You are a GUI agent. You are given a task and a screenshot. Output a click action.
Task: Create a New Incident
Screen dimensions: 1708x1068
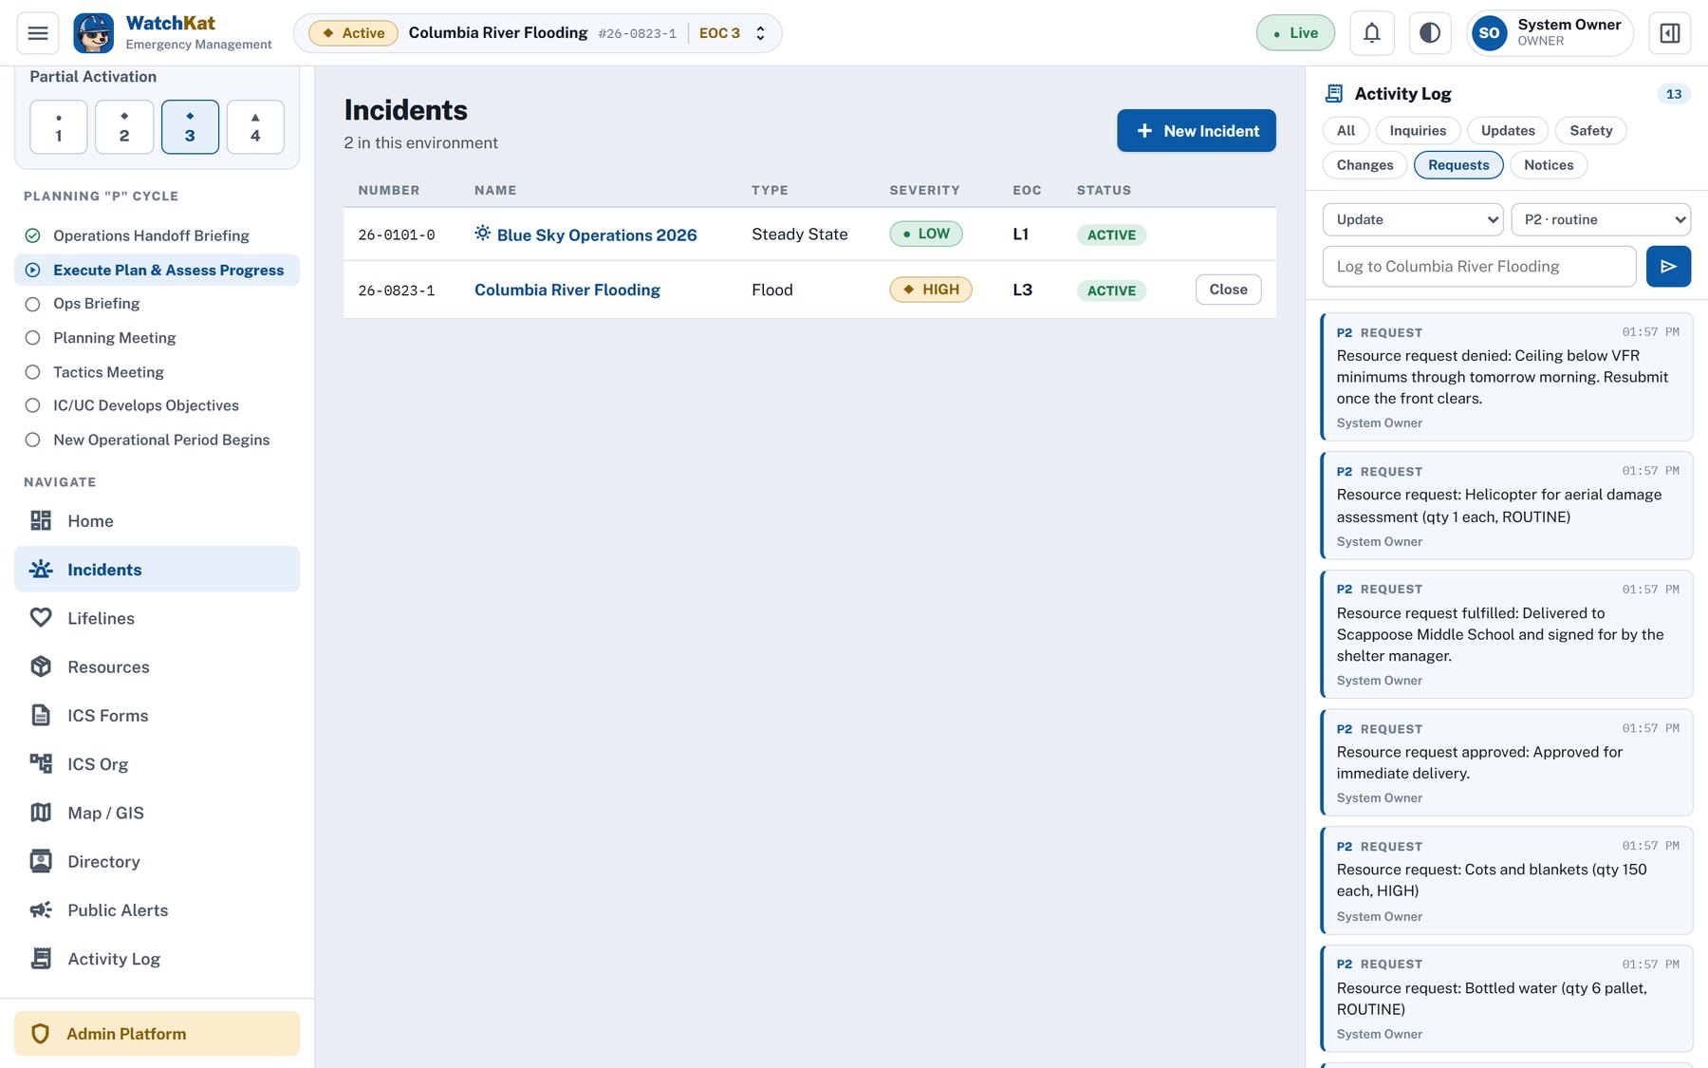click(1196, 131)
